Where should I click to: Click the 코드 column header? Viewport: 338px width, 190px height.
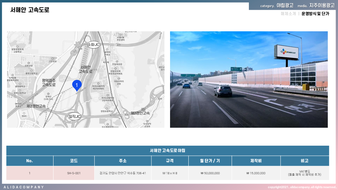pyautogui.click(x=74, y=161)
